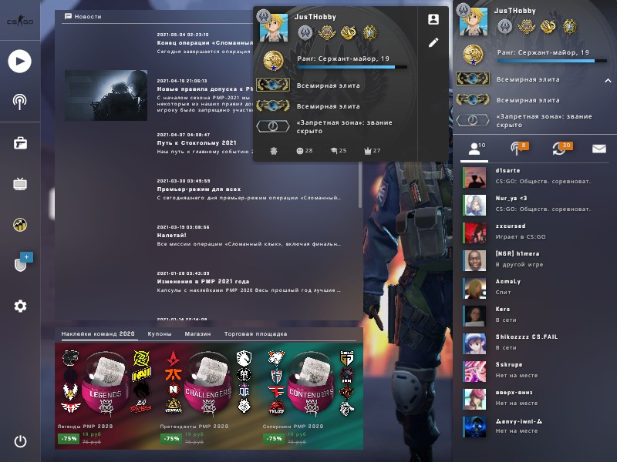Open the broadcast antenna icon in the left sidebar

[20, 102]
